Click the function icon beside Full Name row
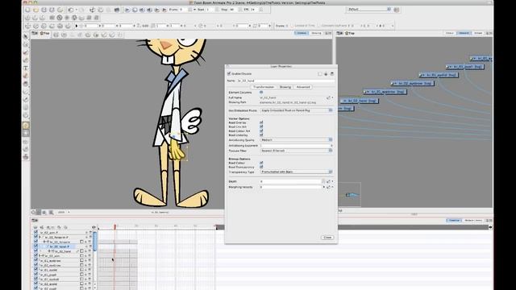Image resolution: width=516 pixels, height=290 pixels. click(x=328, y=97)
